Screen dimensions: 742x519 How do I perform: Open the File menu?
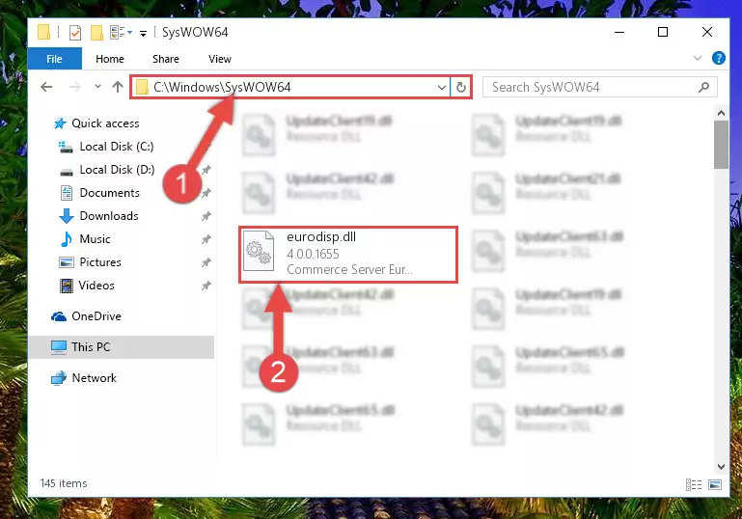[x=54, y=59]
